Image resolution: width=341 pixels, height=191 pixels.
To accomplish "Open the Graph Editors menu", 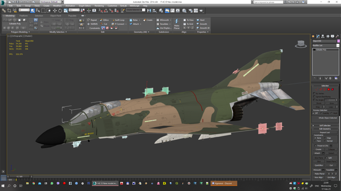I will (85, 6).
